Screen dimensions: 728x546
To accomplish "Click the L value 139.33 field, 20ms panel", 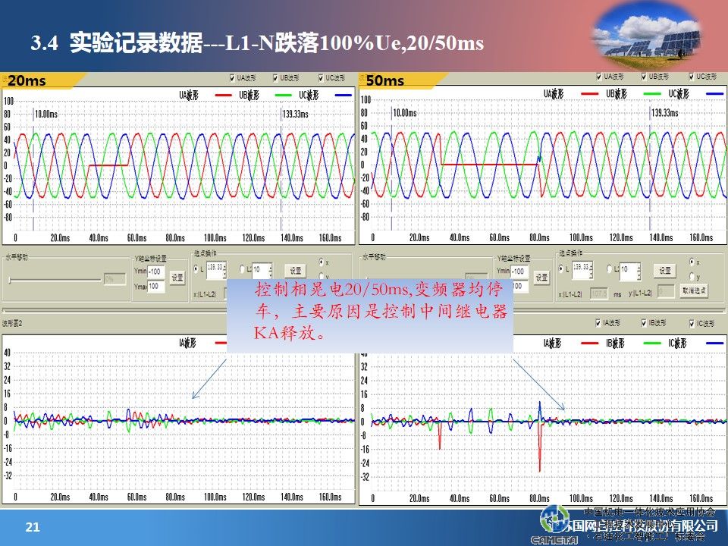I will point(215,270).
